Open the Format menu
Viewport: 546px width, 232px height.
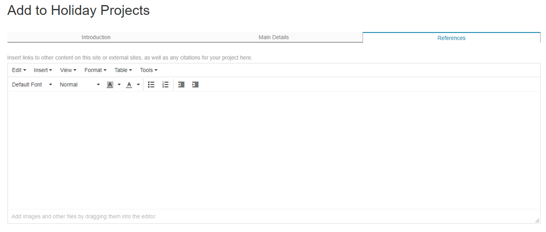95,70
